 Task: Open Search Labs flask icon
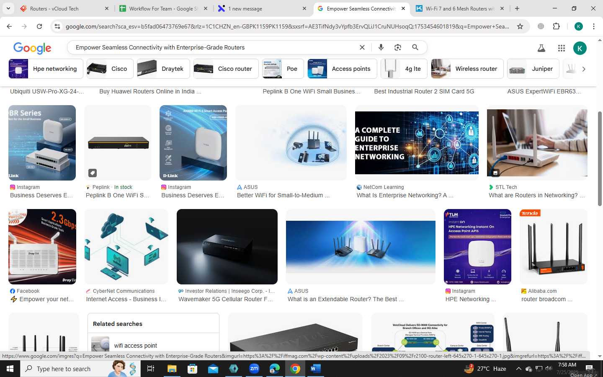[x=541, y=48]
